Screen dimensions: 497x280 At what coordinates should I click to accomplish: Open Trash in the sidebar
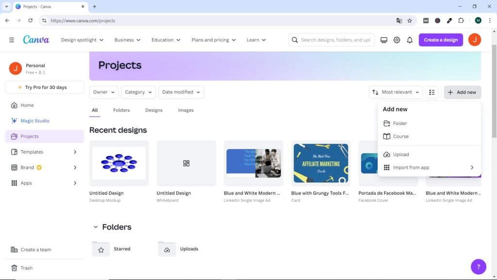point(26,268)
